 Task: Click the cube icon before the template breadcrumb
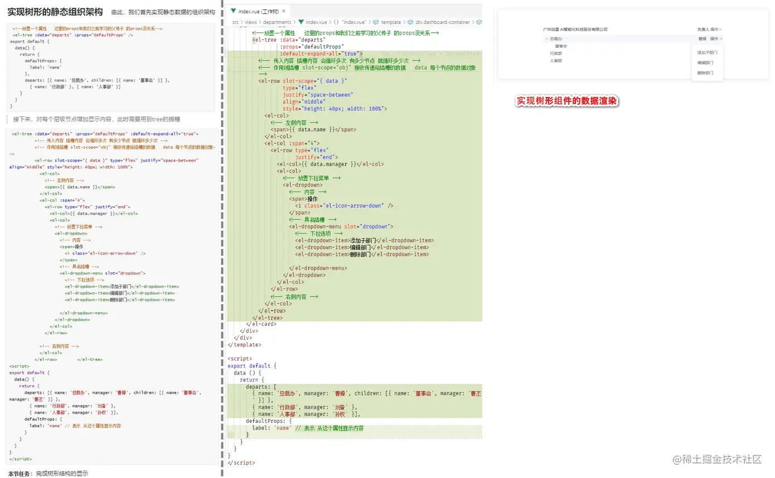pos(376,22)
